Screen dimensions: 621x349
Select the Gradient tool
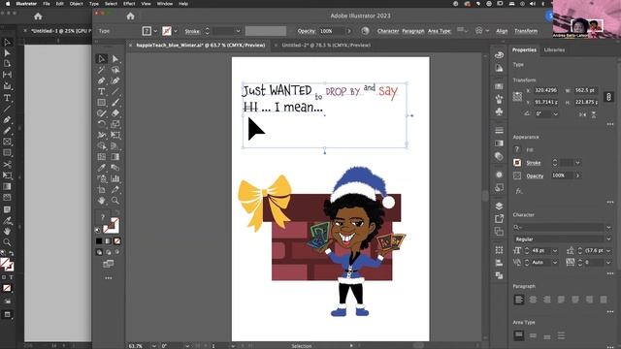[x=115, y=157]
